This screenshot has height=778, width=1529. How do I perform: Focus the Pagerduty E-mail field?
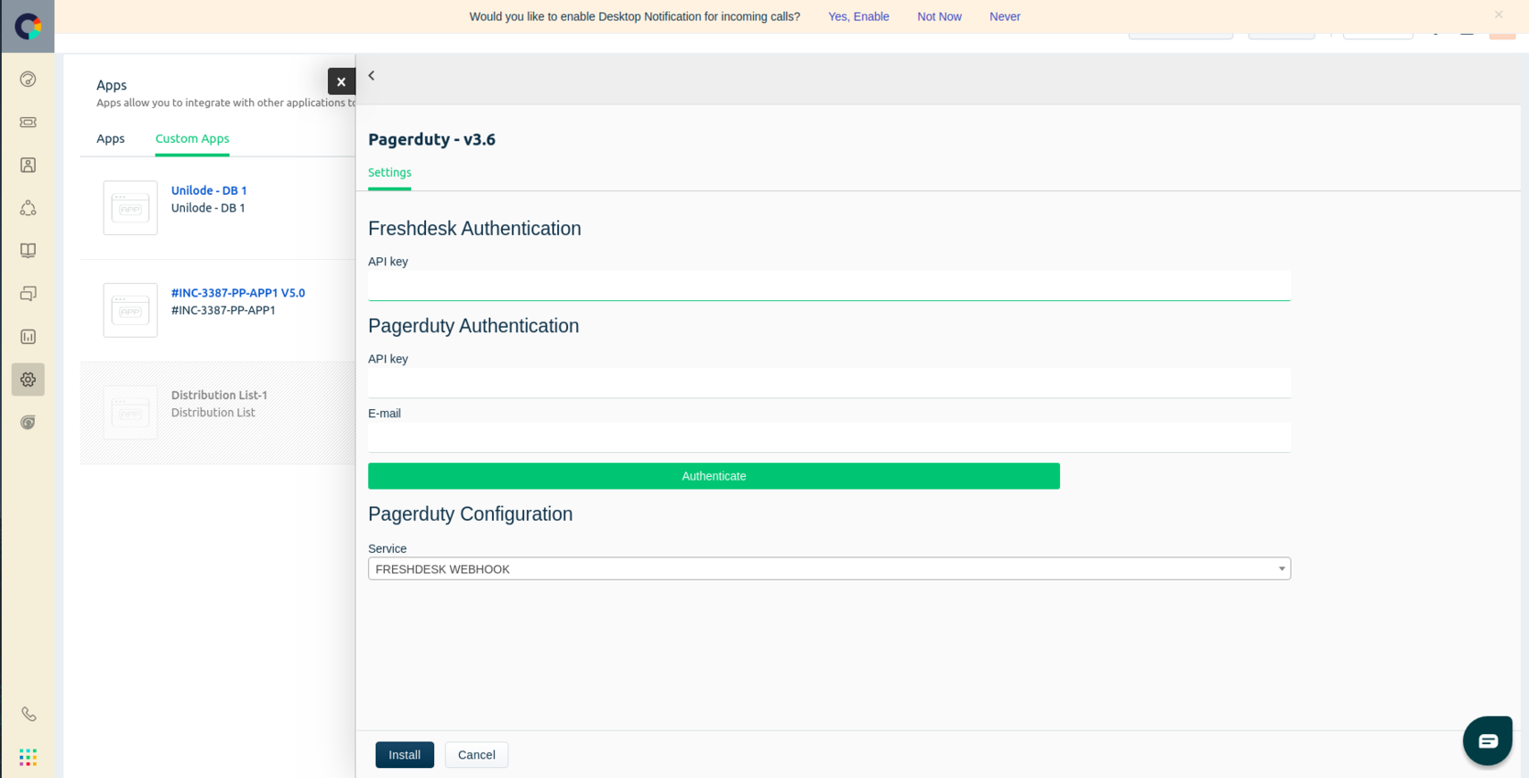(829, 438)
